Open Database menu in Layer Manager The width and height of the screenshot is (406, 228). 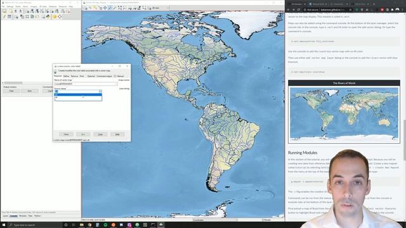[53, 6]
